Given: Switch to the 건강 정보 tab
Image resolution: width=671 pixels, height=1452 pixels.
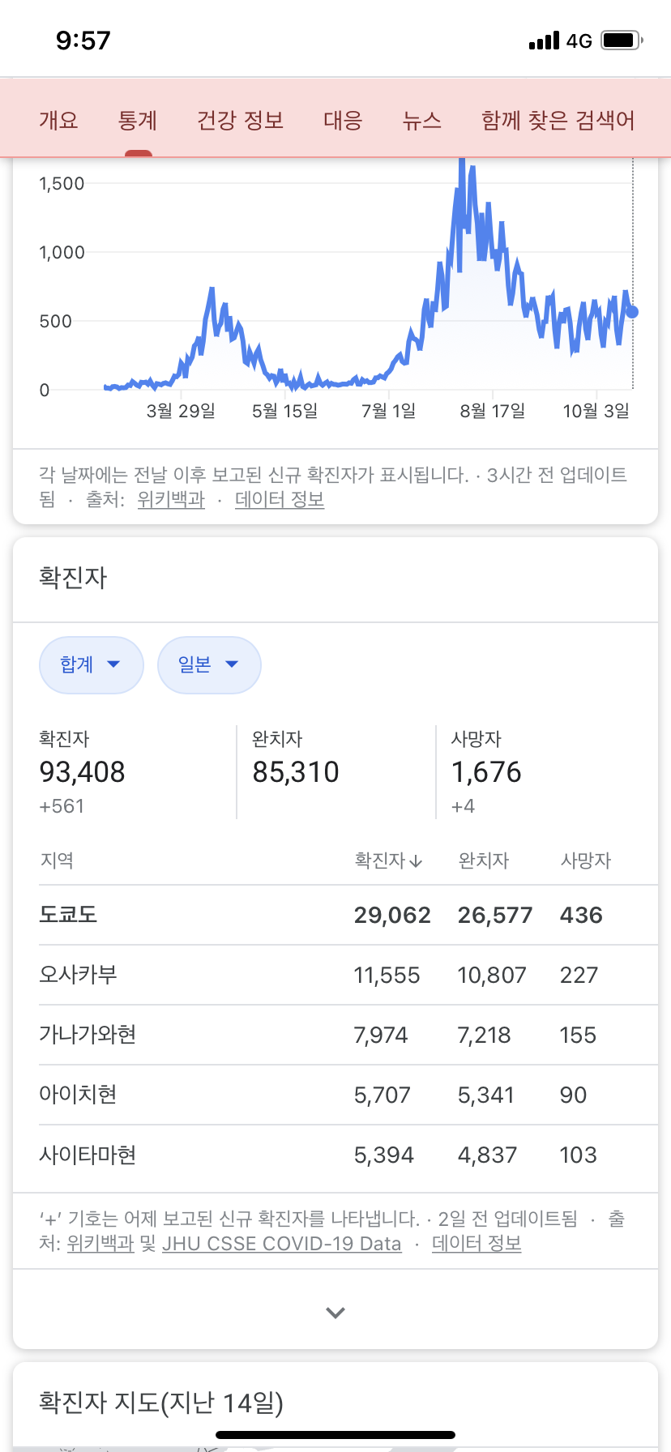Looking at the screenshot, I should (240, 121).
